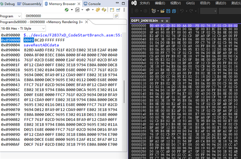241x159 pixels.
Task: Click offset 00000100 in the hex editor
Action: click(139, 80)
